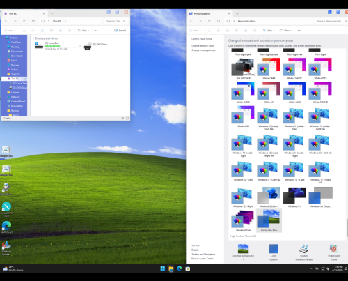Viewport: 348px width, 281px height.
Task: Open the taskbar clock and date
Action: (338, 268)
